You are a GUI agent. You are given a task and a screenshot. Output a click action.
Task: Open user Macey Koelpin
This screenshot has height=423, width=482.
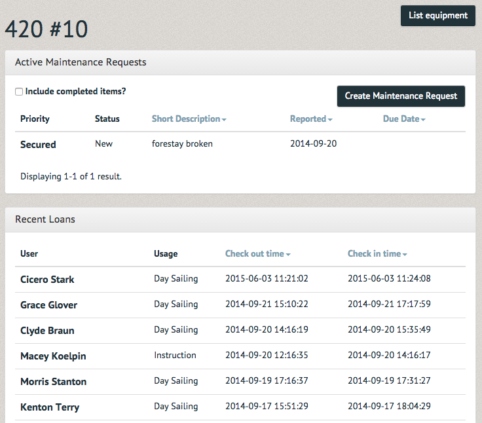53,356
